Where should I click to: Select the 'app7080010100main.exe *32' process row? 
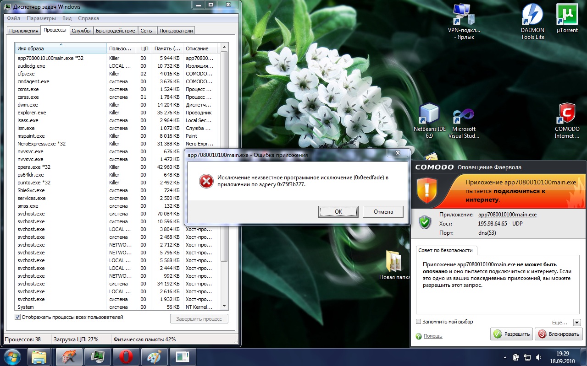(x=117, y=58)
